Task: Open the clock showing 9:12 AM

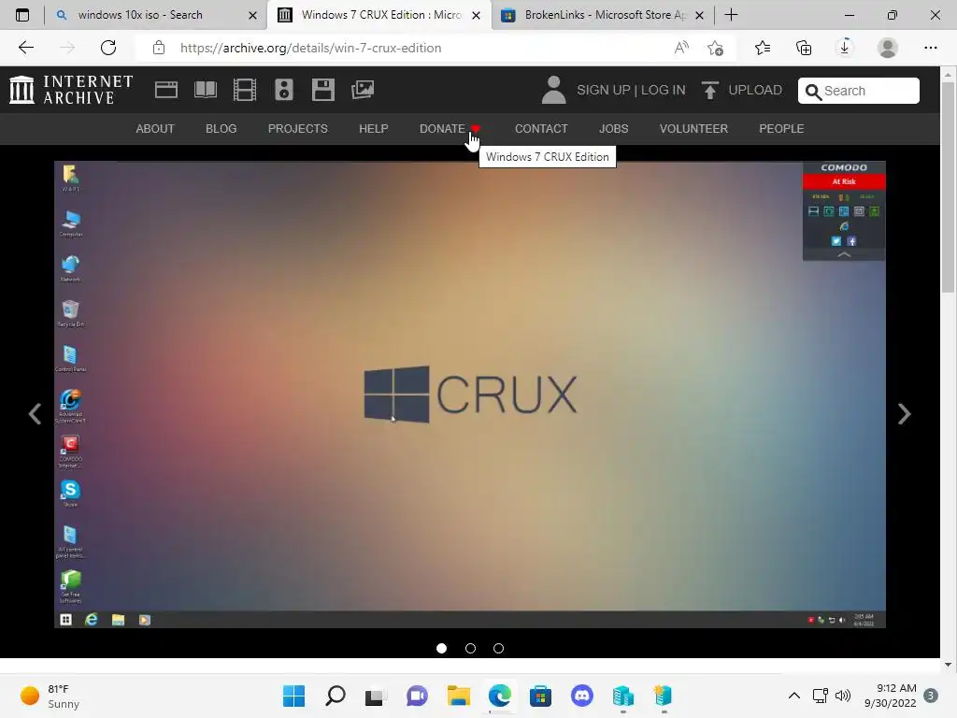Action: [891, 696]
